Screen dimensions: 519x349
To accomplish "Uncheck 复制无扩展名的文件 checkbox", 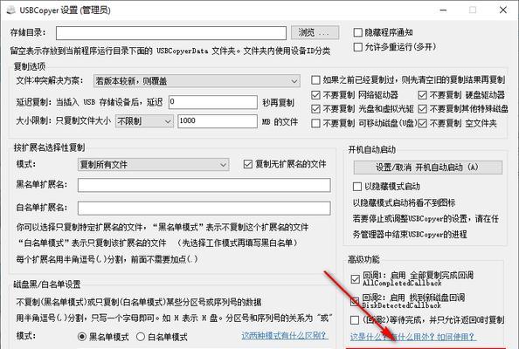I will pos(248,164).
